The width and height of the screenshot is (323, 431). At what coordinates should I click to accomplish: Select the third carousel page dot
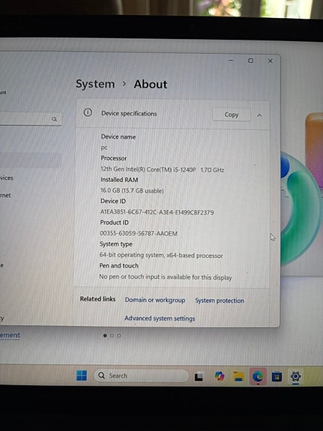click(118, 336)
